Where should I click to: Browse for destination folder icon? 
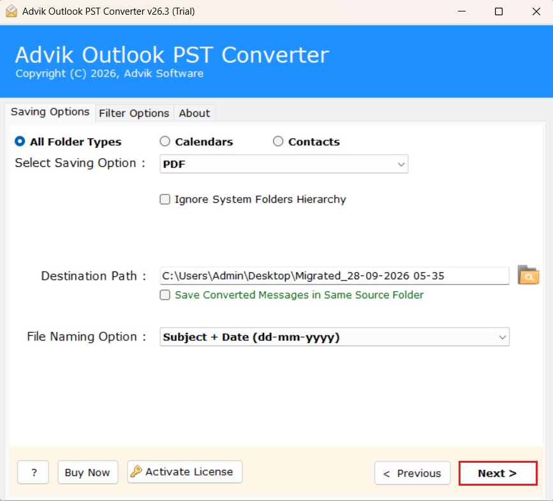[x=528, y=275]
